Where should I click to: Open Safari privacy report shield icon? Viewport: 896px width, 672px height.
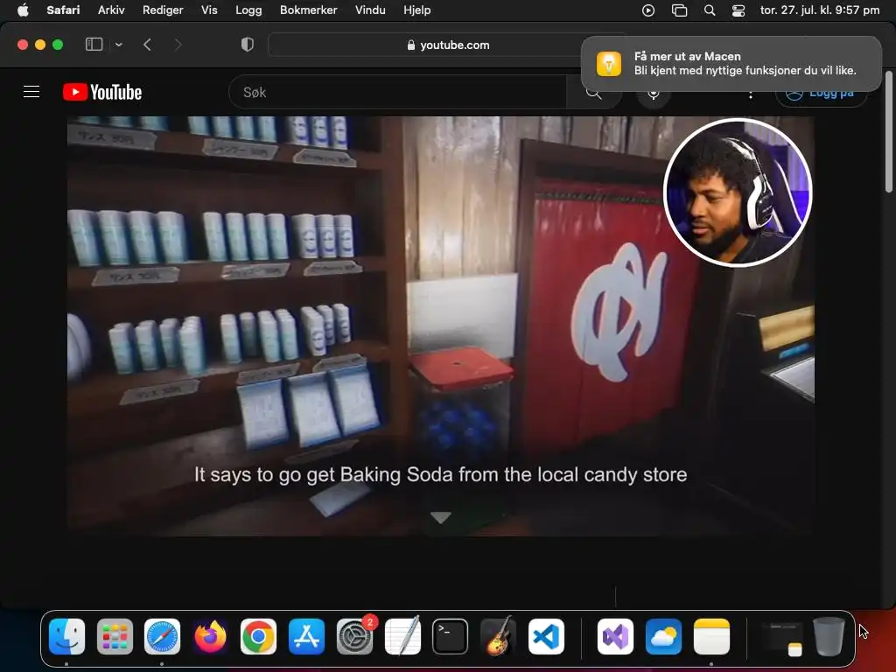248,45
